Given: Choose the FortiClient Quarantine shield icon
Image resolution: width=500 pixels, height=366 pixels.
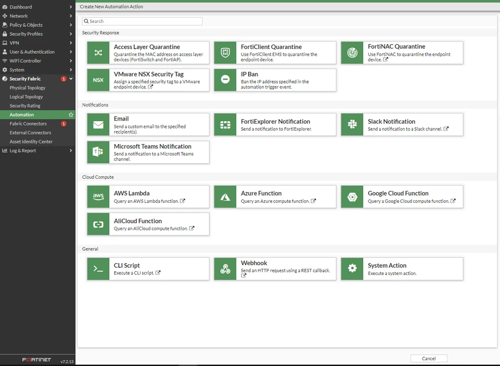Looking at the screenshot, I should click(x=225, y=53).
